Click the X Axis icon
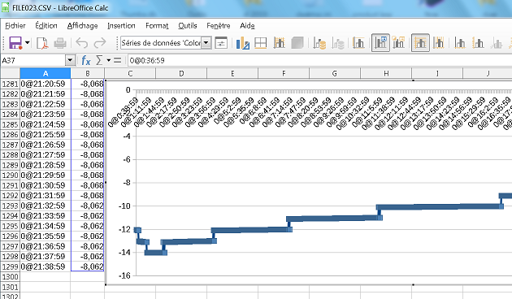 (x=460, y=43)
